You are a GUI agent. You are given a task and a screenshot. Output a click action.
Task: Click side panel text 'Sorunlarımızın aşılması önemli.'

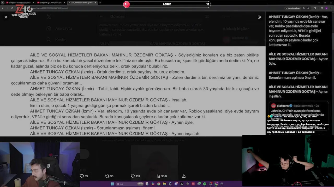[x=292, y=77]
